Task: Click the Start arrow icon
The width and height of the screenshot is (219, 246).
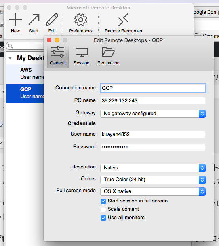Action: [34, 20]
